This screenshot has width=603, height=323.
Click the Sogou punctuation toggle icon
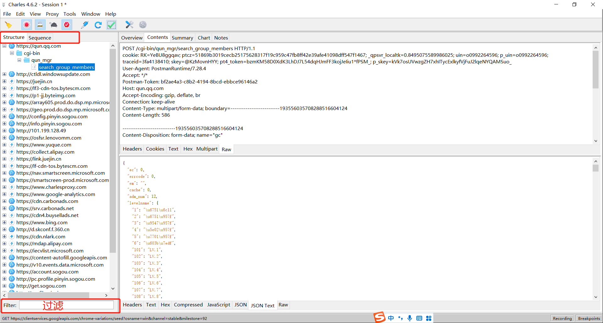click(x=400, y=318)
